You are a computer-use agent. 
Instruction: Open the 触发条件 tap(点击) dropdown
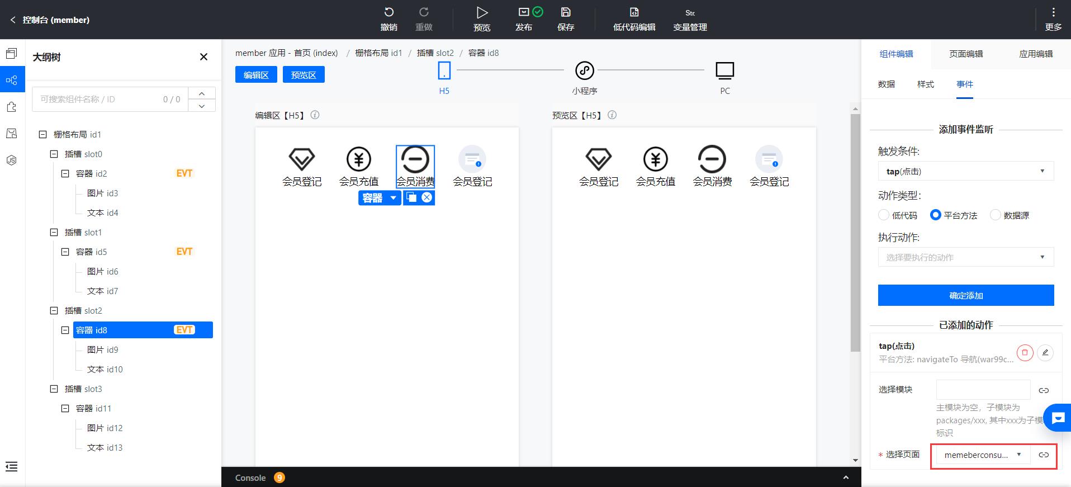[966, 171]
